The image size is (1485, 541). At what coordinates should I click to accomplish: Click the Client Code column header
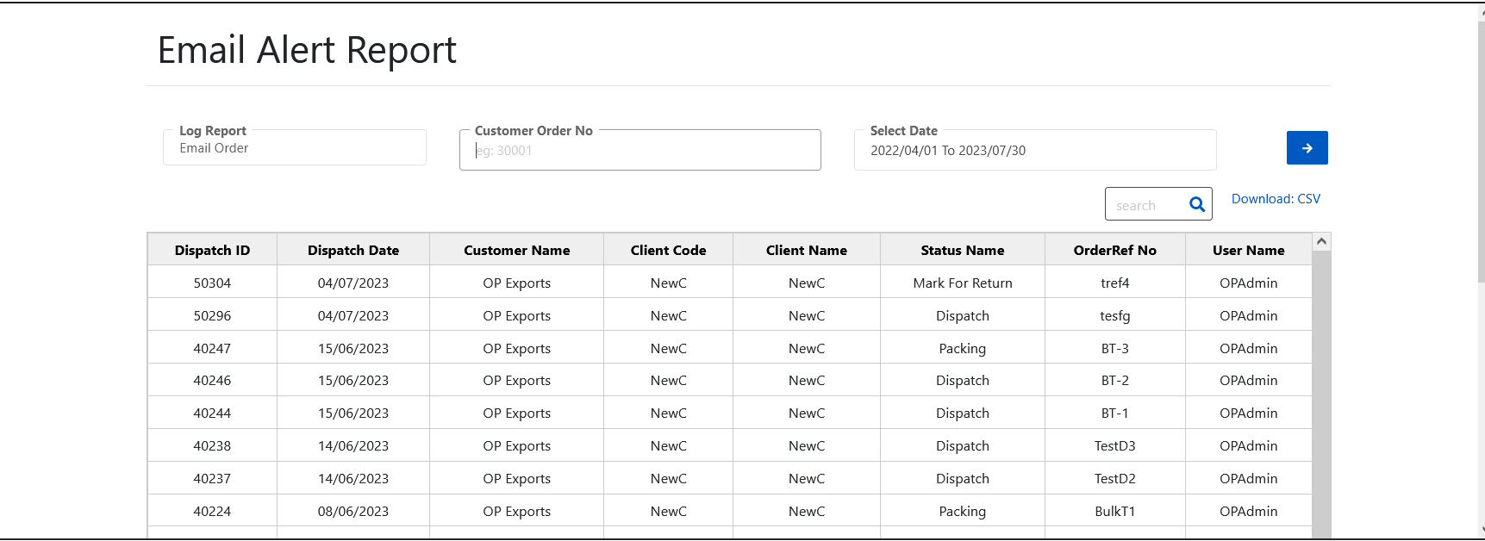click(668, 250)
